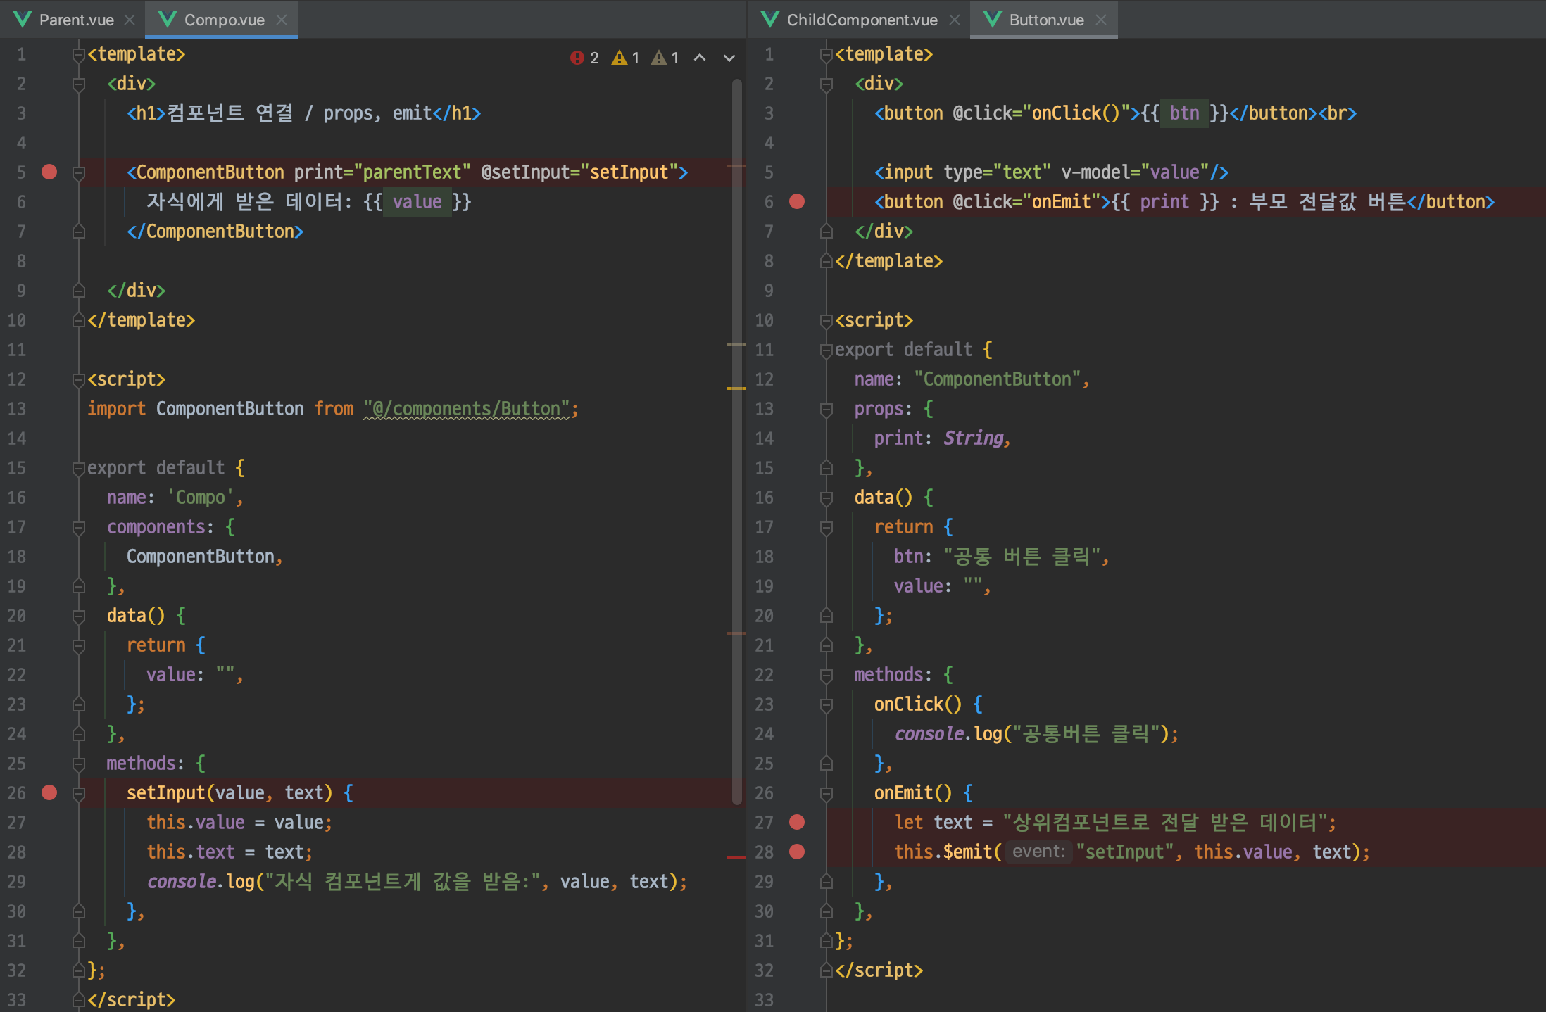This screenshot has height=1012, width=1546.
Task: Remove breakpoint on Compo.vue line 5
Action: click(49, 172)
